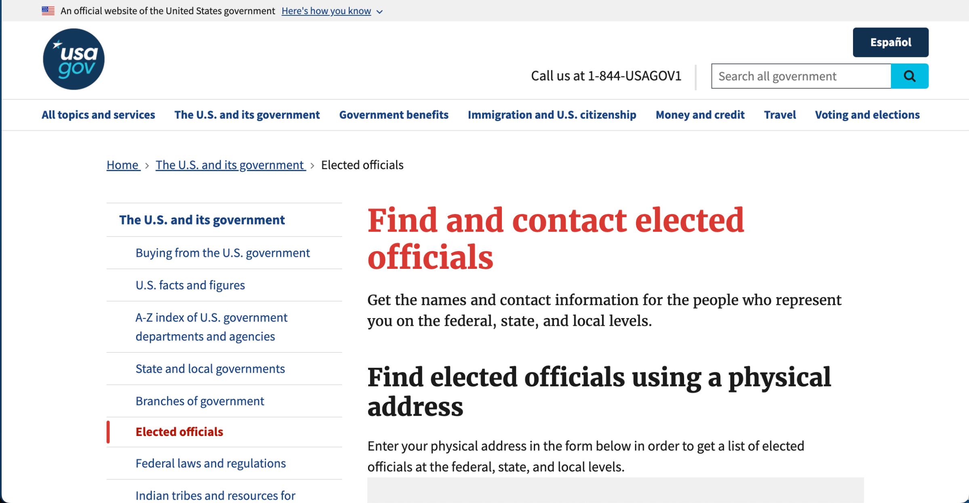The image size is (969, 503).
Task: Select 'Money and credit' navigation tab
Action: click(700, 115)
